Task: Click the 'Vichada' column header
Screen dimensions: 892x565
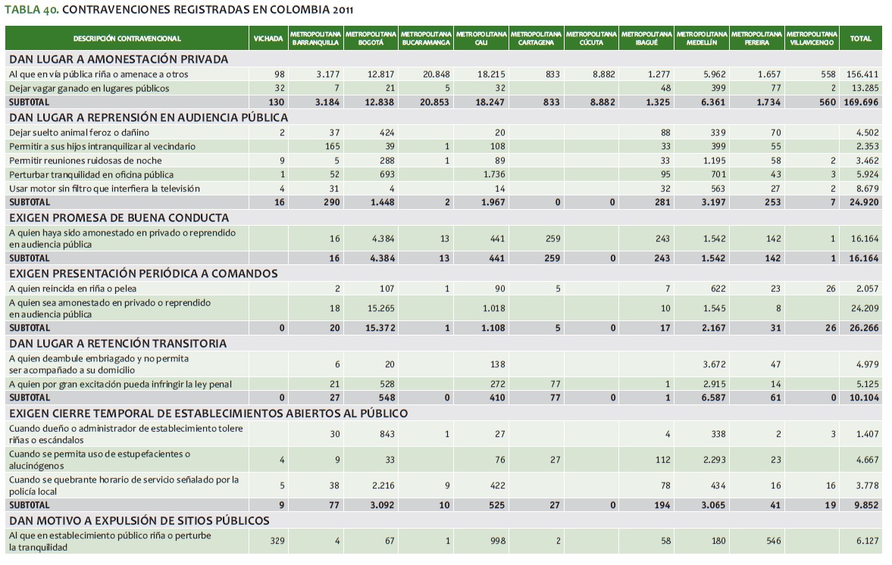Action: pyautogui.click(x=268, y=39)
